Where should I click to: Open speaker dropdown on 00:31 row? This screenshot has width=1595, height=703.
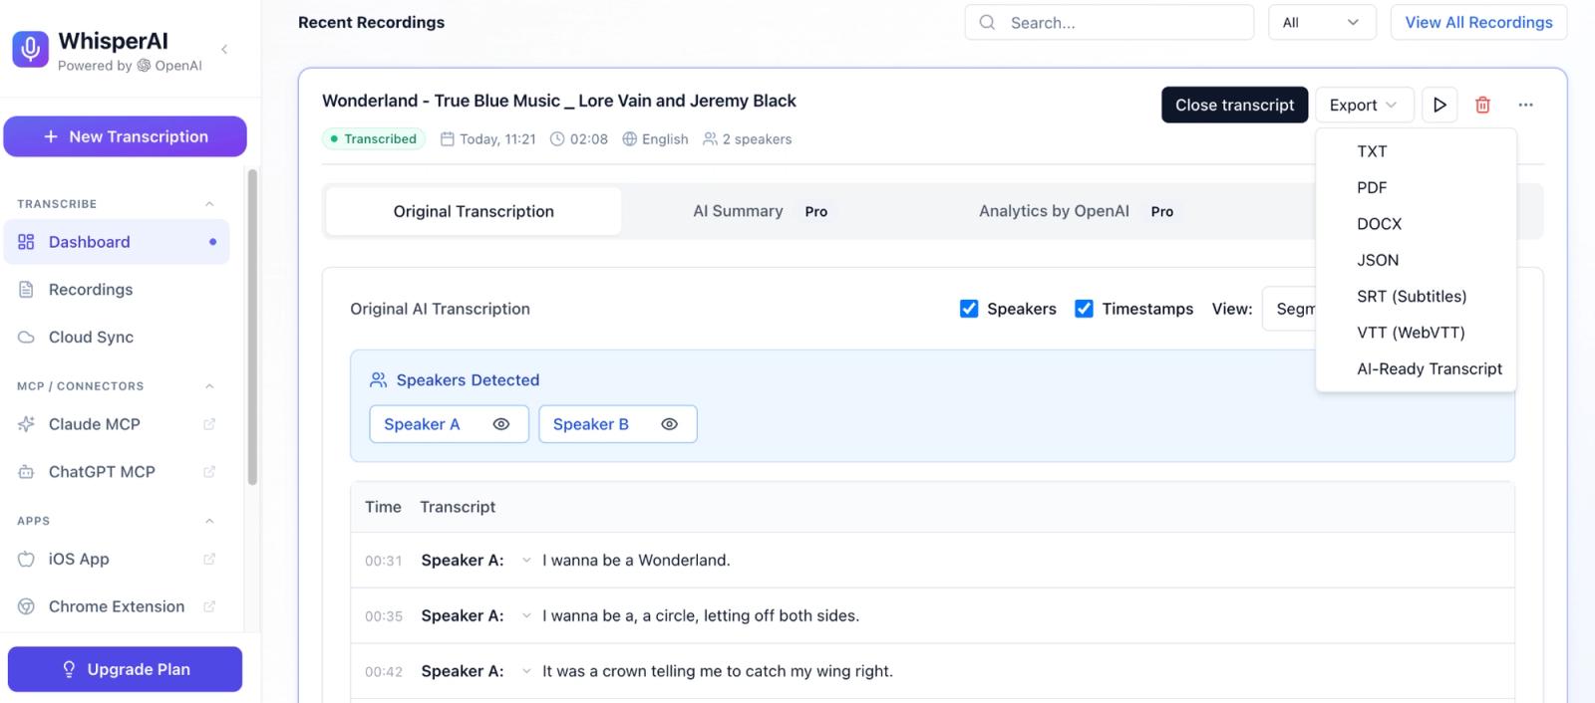(526, 561)
